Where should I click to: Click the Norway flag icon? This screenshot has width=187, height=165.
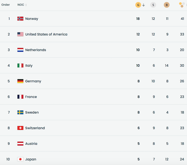click(x=20, y=19)
